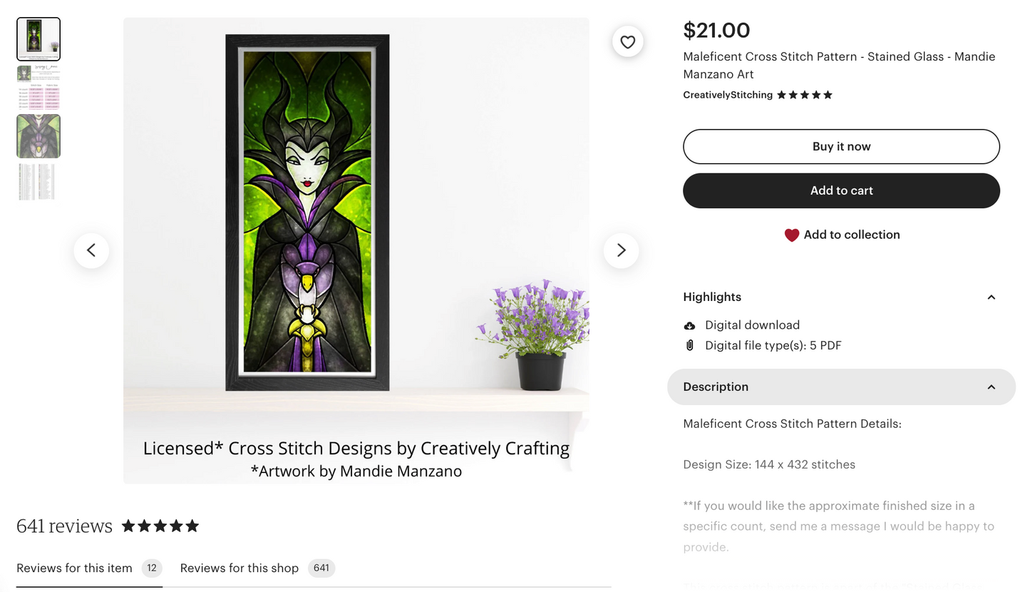The image size is (1030, 592).
Task: Click the shop star rating icons
Action: [x=804, y=95]
